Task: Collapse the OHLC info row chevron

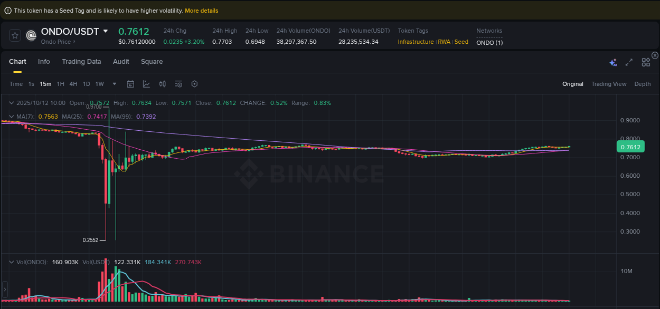Action: [x=11, y=103]
